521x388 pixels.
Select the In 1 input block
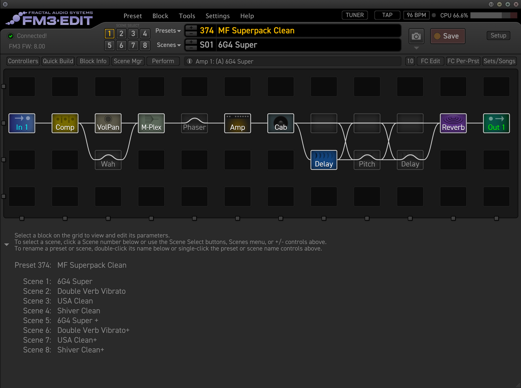pos(22,123)
